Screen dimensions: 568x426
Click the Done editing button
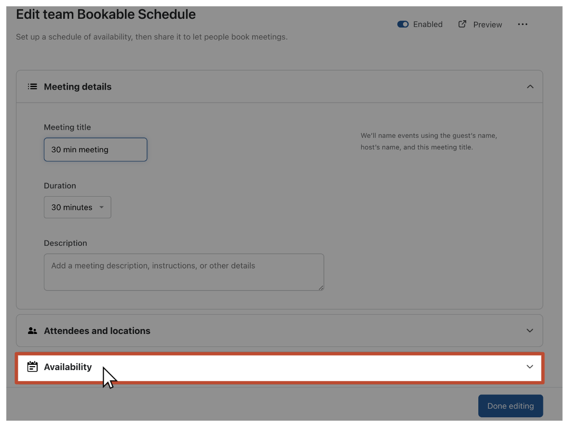point(511,406)
